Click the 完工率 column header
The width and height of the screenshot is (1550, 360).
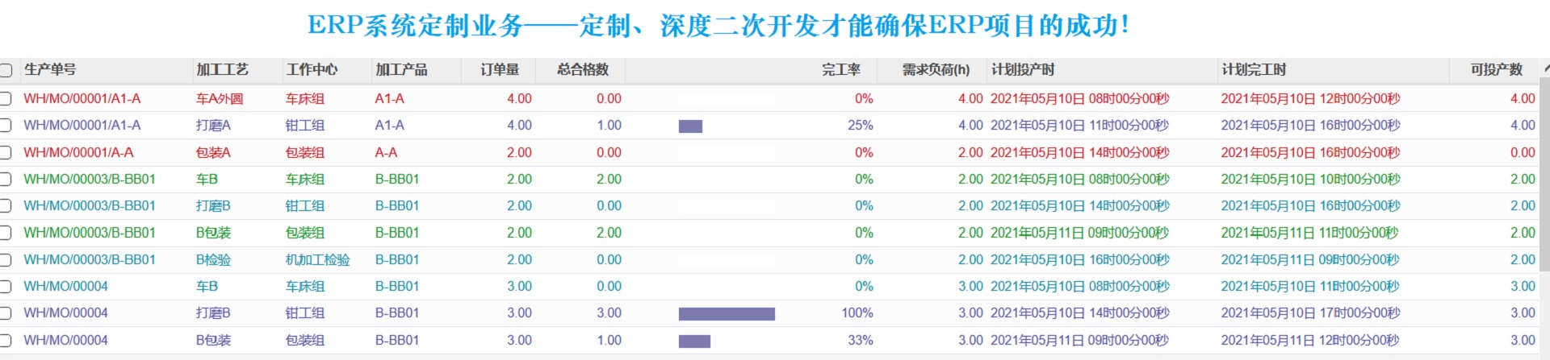[840, 70]
